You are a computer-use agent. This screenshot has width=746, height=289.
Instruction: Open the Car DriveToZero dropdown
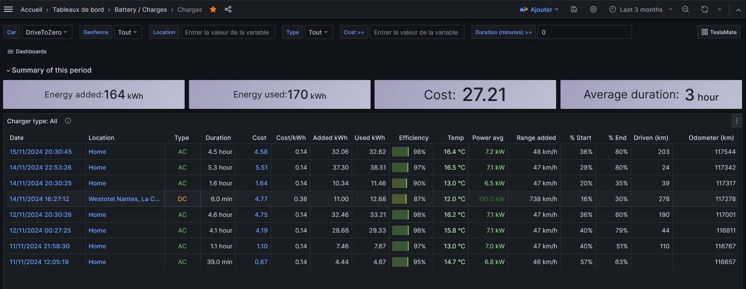tap(47, 32)
